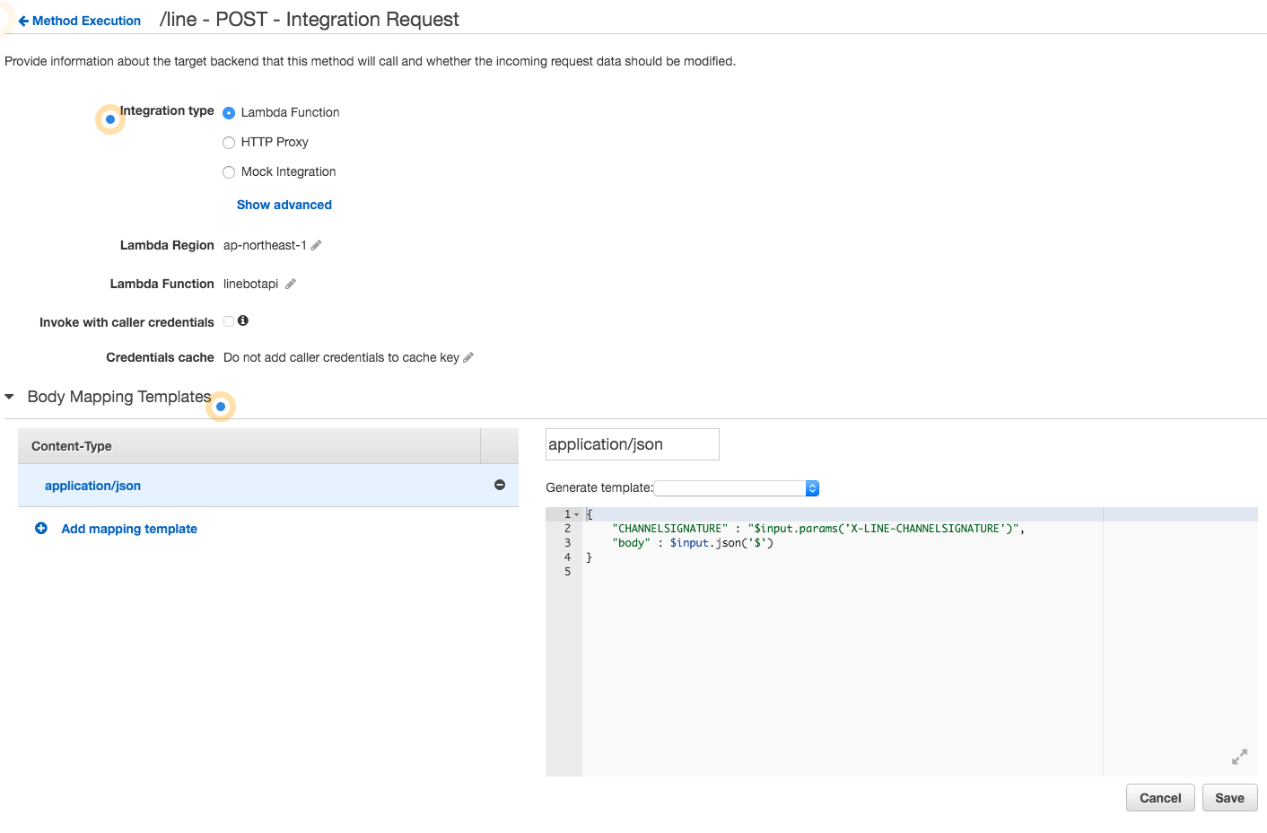Open Add mapping template
Screen dimensions: 1267x833
128,529
